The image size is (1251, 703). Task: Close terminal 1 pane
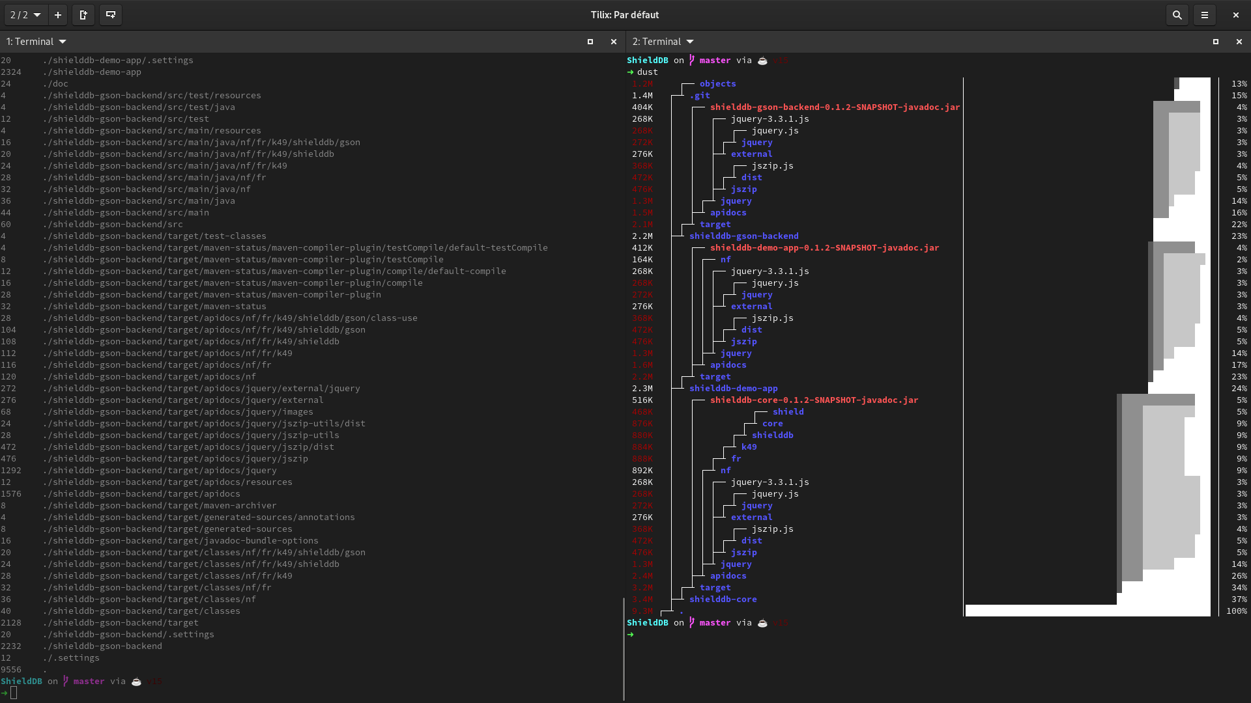614,42
